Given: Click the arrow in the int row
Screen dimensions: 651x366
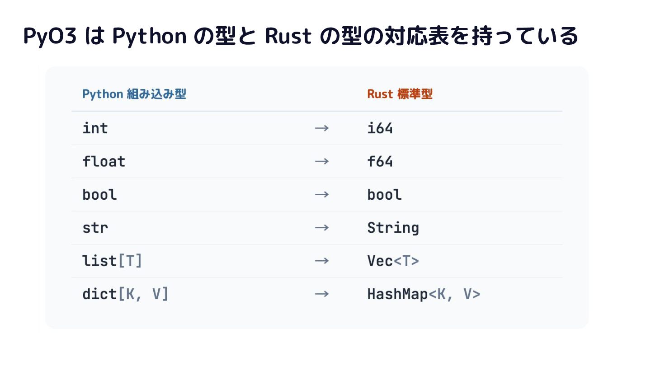Looking at the screenshot, I should click(322, 128).
